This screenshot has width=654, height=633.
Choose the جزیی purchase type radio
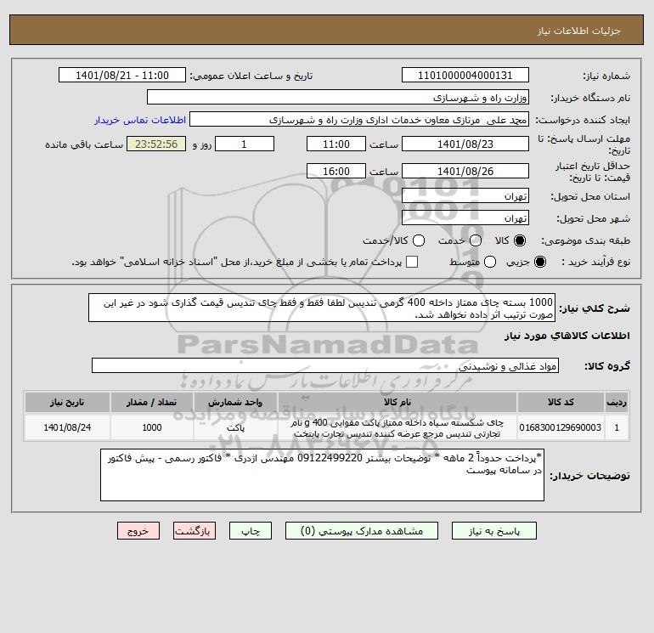tap(539, 262)
